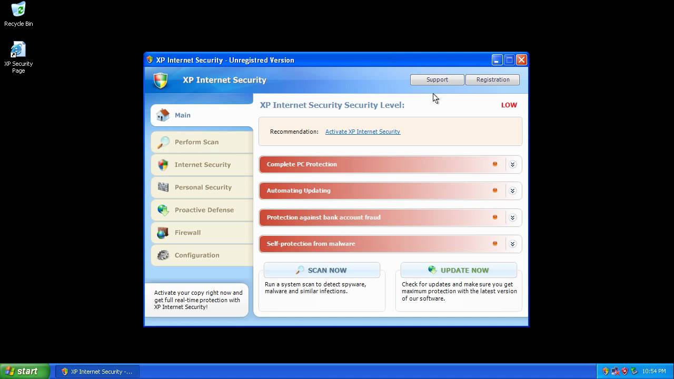Click the colored shield tray icon
This screenshot has width=674, height=379.
[x=606, y=371]
